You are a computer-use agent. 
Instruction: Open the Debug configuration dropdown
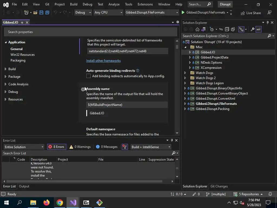point(83,12)
